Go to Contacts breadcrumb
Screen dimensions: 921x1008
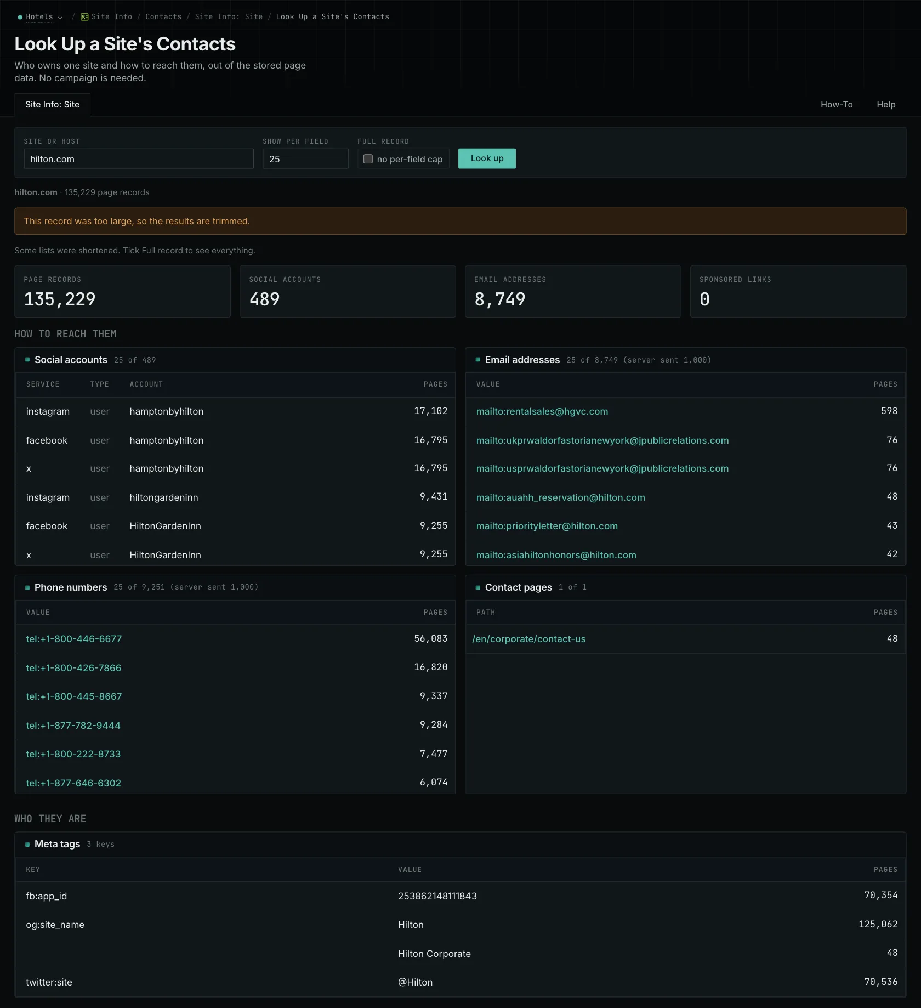point(163,17)
